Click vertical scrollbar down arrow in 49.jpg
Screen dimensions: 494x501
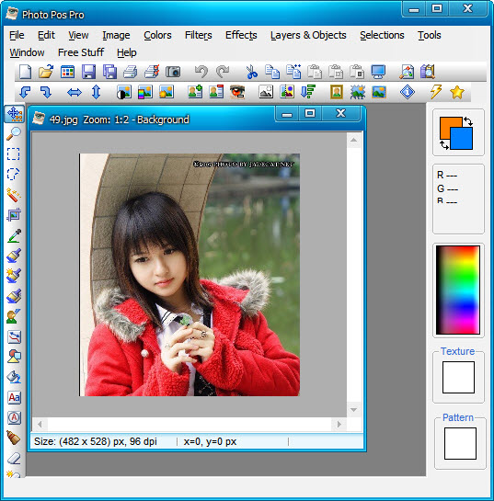(353, 410)
